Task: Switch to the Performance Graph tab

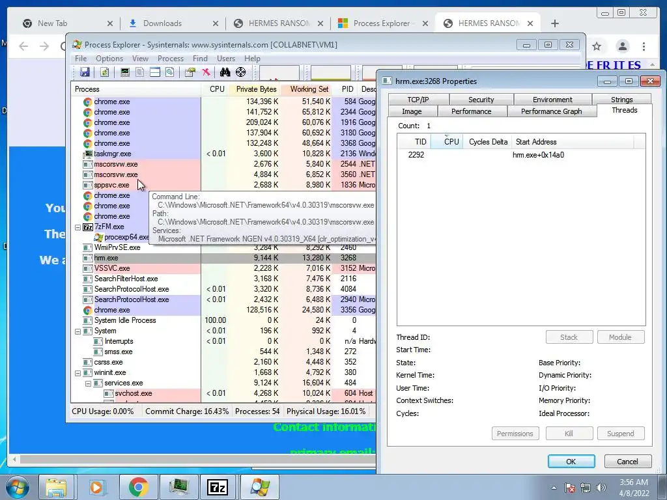Action: tap(551, 111)
